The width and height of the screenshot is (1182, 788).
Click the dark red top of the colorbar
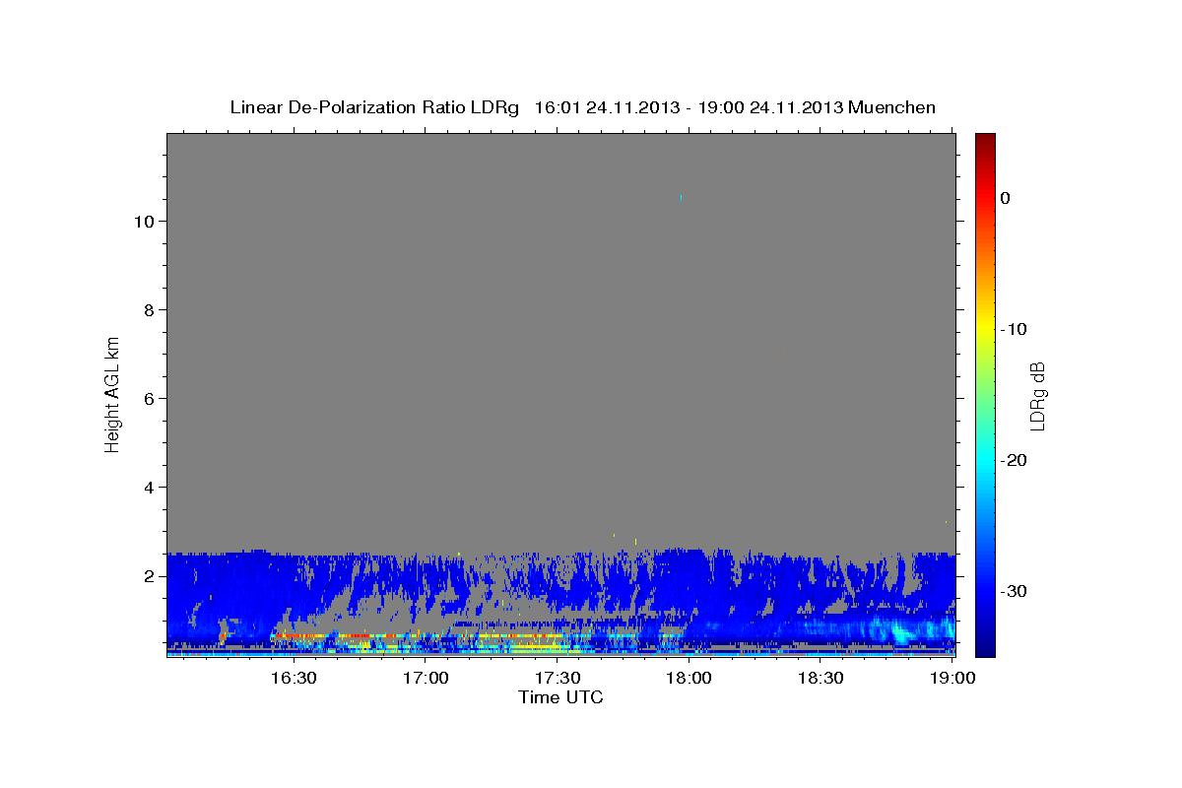pyautogui.click(x=985, y=140)
